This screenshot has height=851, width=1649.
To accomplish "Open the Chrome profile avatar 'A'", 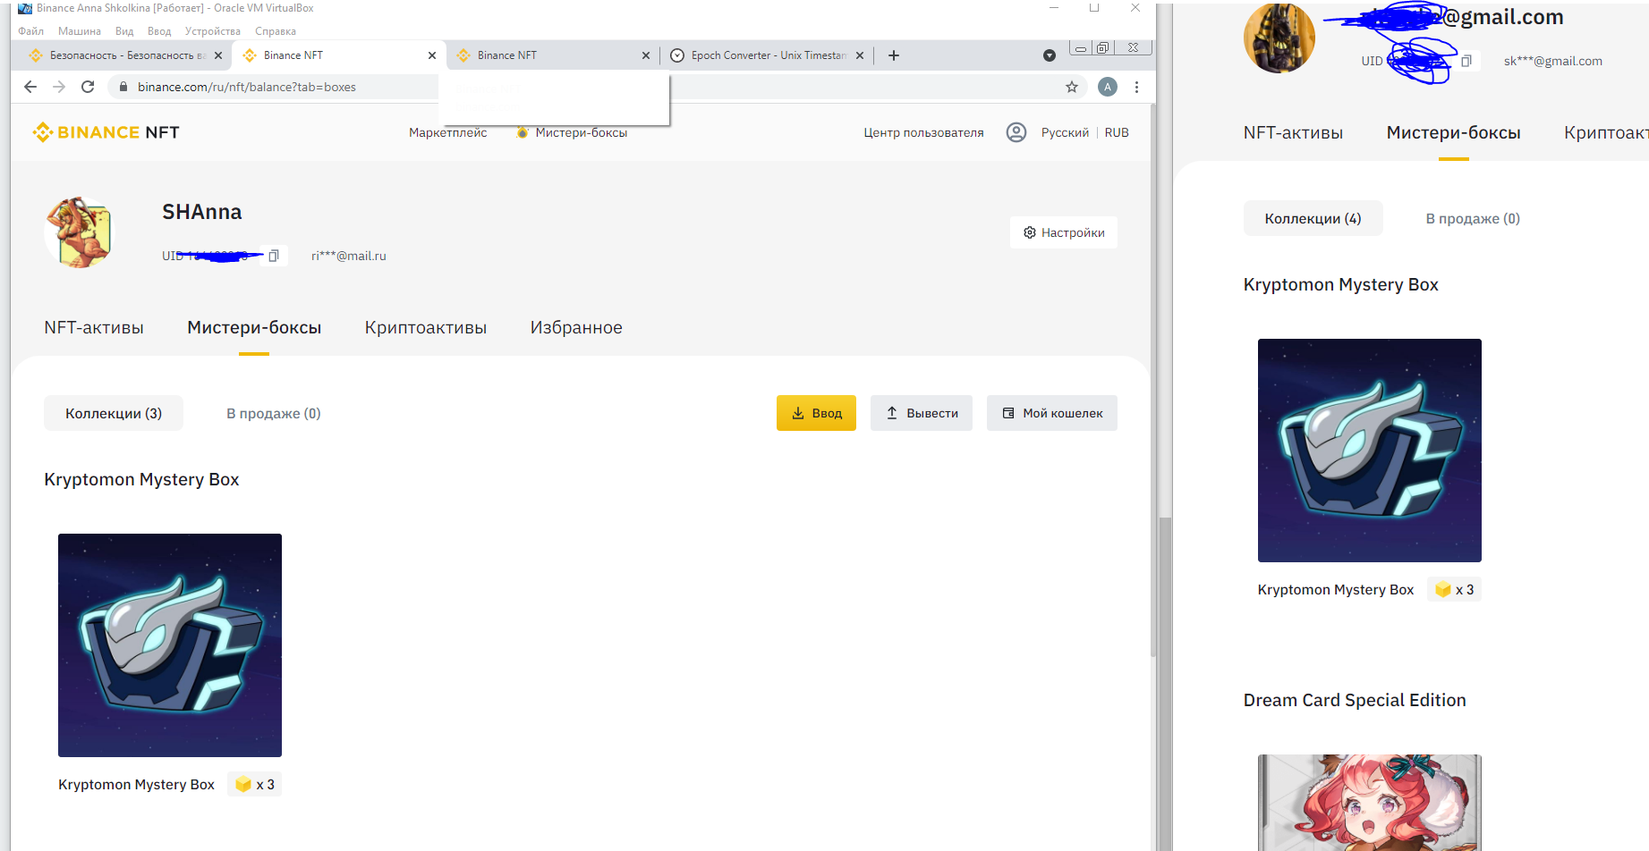I will click(1108, 87).
